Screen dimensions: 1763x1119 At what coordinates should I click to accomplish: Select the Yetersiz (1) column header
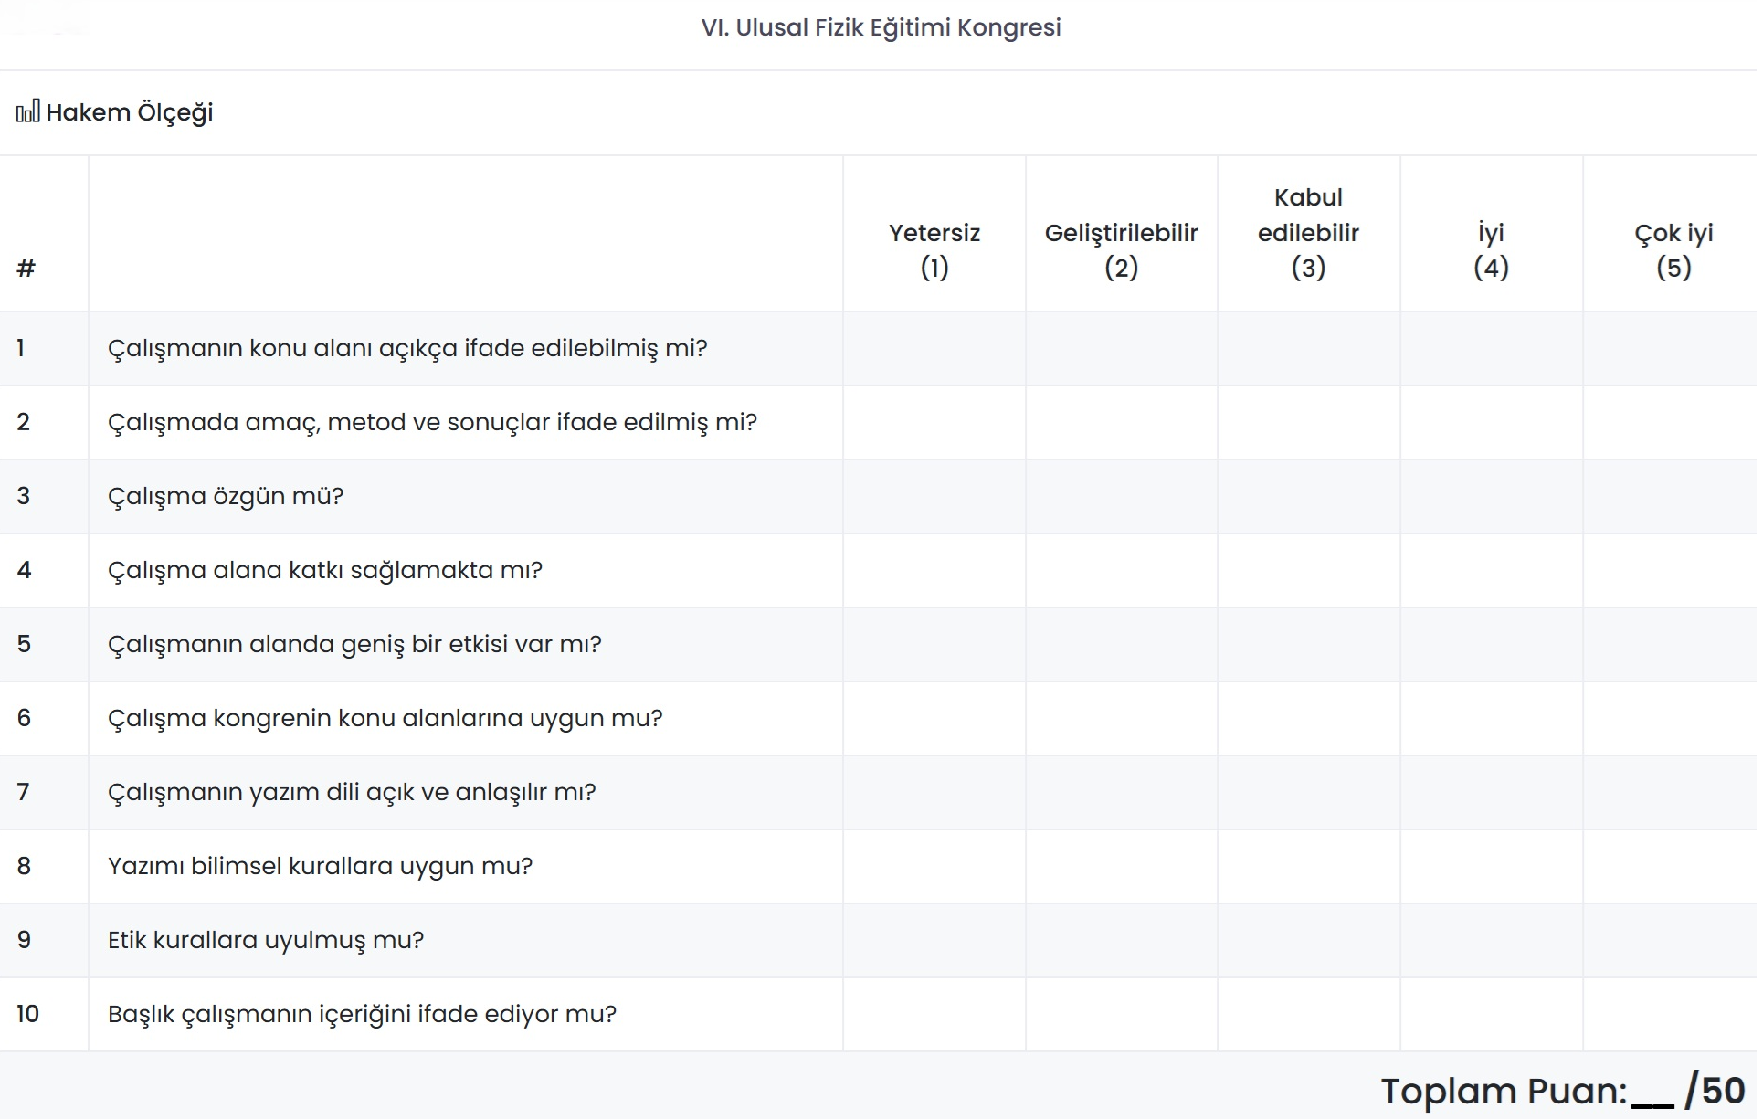click(x=934, y=249)
